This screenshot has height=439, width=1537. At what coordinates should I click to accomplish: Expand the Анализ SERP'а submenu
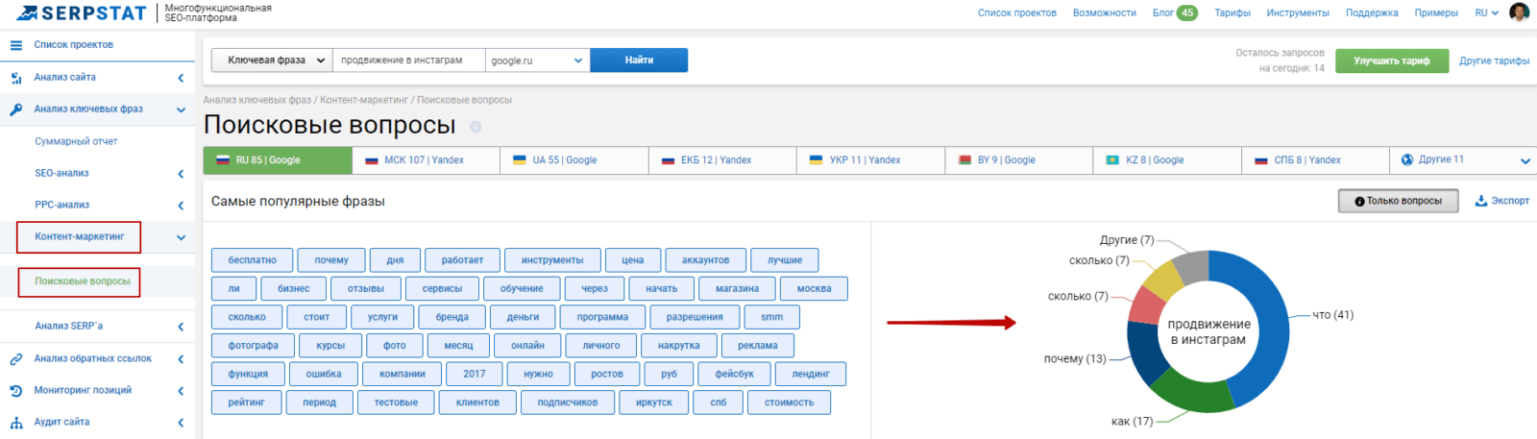[x=181, y=327]
